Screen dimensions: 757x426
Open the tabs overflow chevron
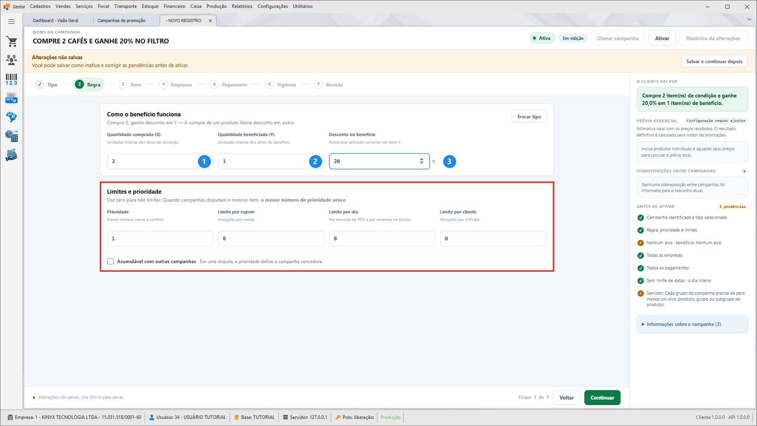coord(749,19)
